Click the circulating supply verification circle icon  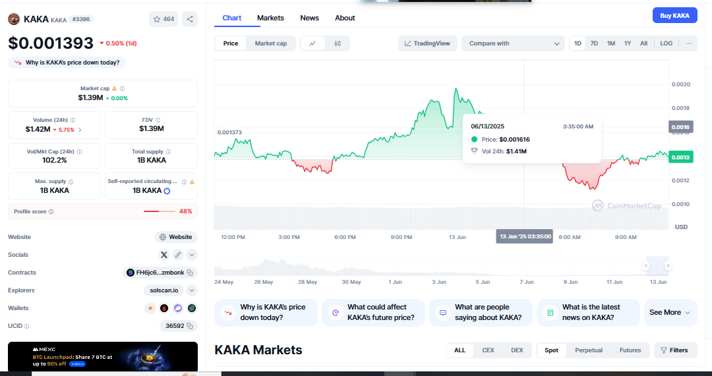[167, 191]
